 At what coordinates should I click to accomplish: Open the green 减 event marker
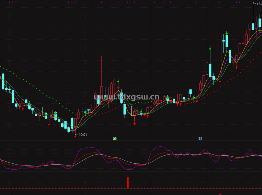[x=115, y=139]
